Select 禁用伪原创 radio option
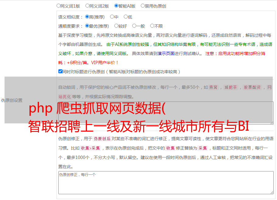 point(143,6)
